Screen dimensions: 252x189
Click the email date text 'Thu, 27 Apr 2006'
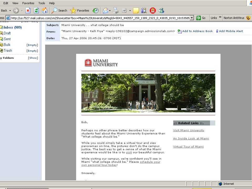click(74, 38)
